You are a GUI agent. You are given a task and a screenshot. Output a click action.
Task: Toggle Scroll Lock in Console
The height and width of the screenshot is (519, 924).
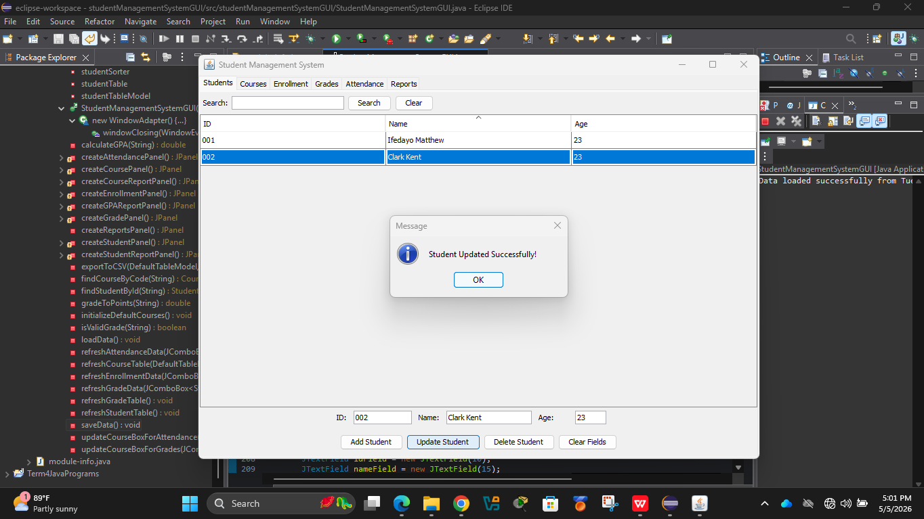[833, 121]
